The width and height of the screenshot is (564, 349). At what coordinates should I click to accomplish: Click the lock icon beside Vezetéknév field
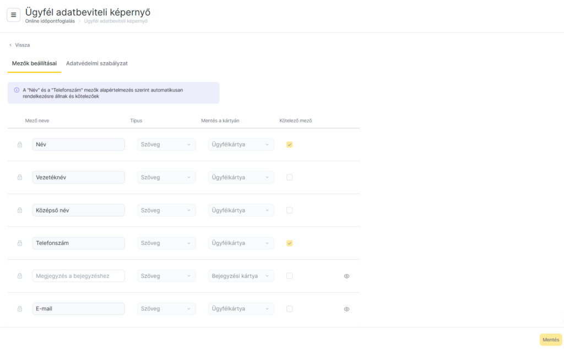point(20,178)
